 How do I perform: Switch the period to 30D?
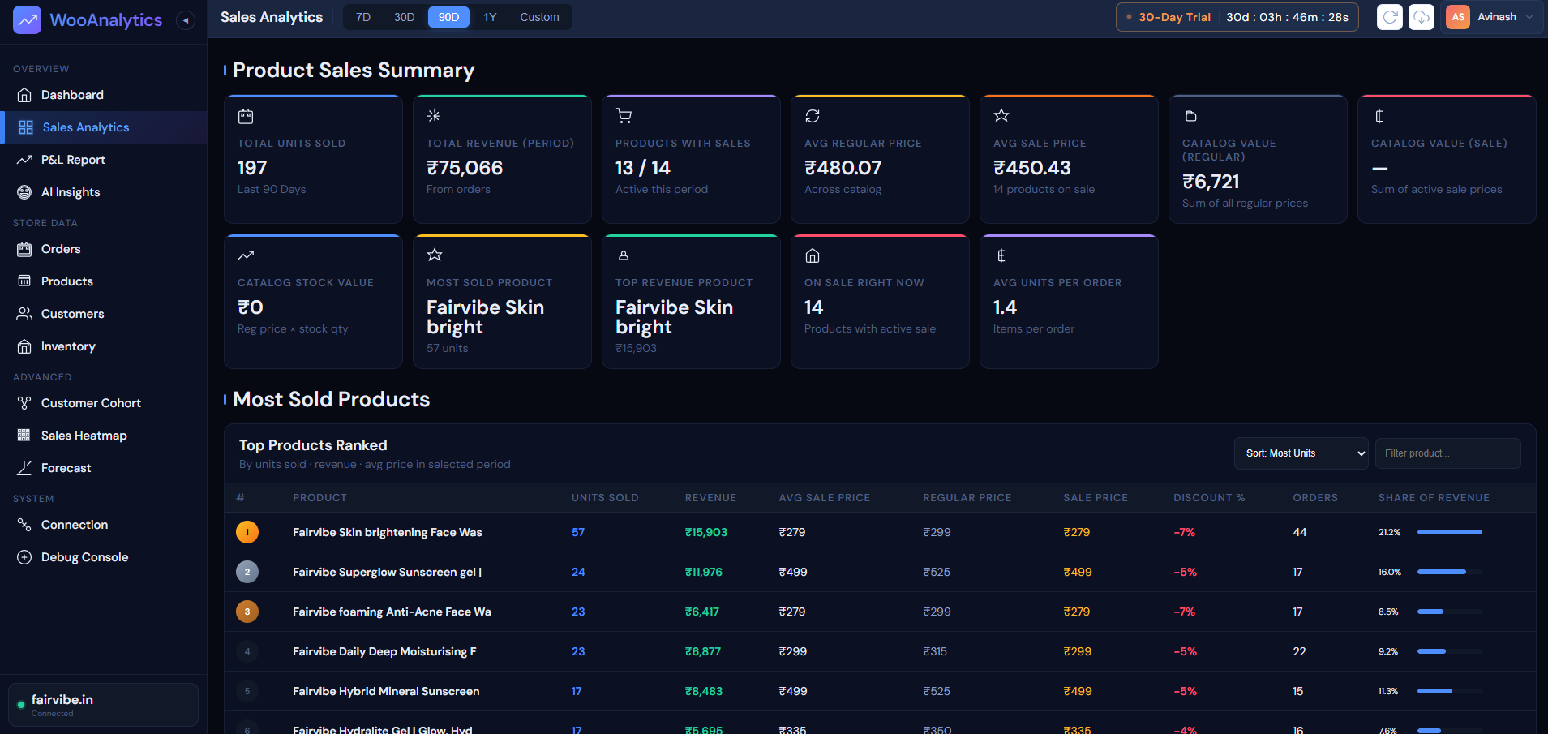(x=404, y=17)
